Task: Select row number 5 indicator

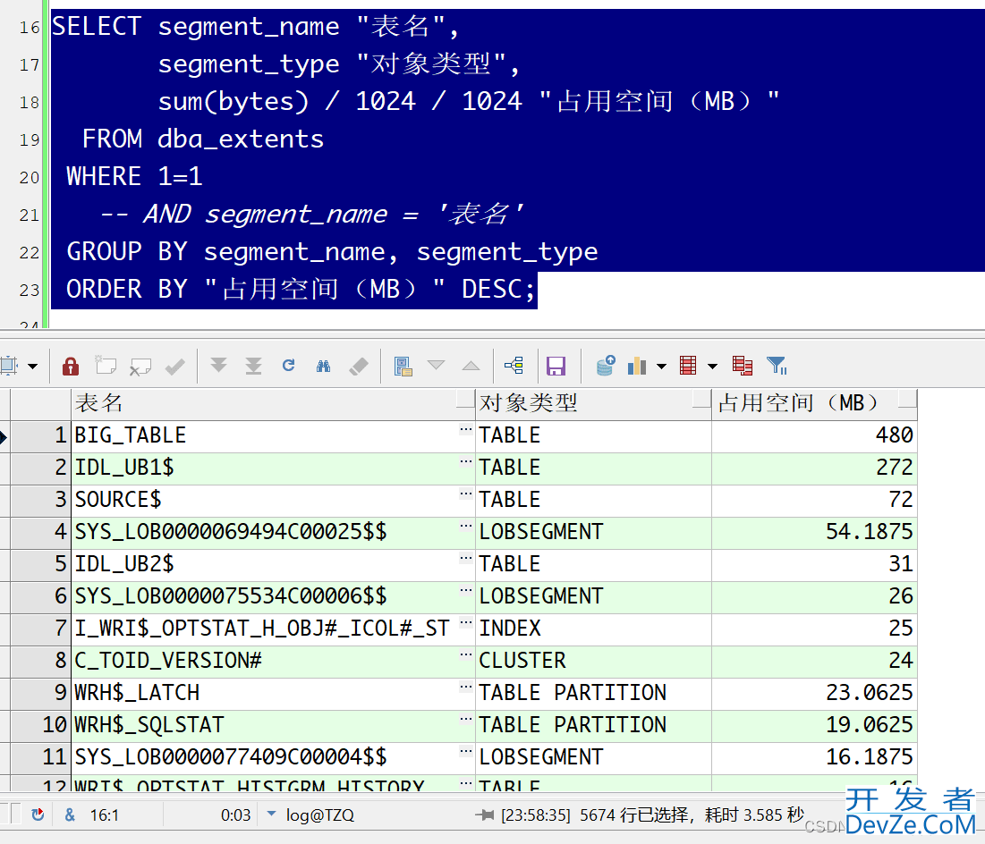Action: click(x=40, y=564)
